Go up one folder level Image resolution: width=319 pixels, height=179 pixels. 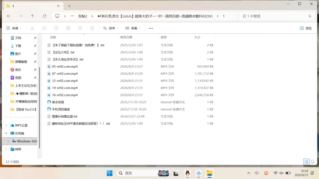tap(32, 16)
